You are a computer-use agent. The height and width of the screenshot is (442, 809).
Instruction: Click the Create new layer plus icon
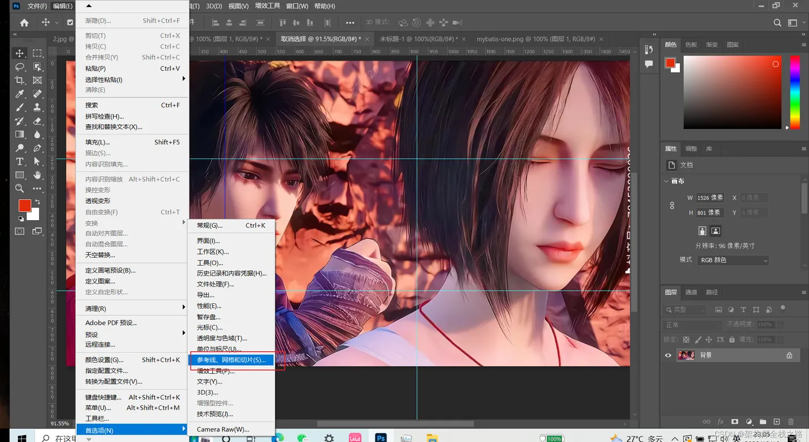click(777, 422)
